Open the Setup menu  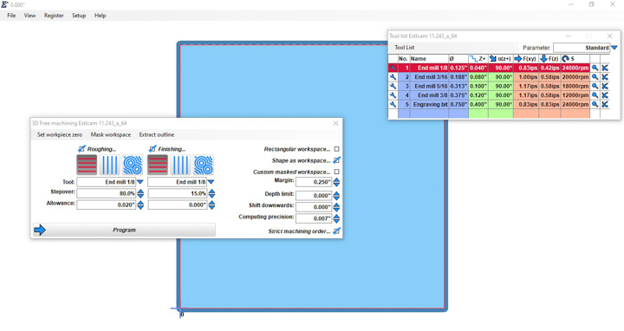[x=79, y=16]
